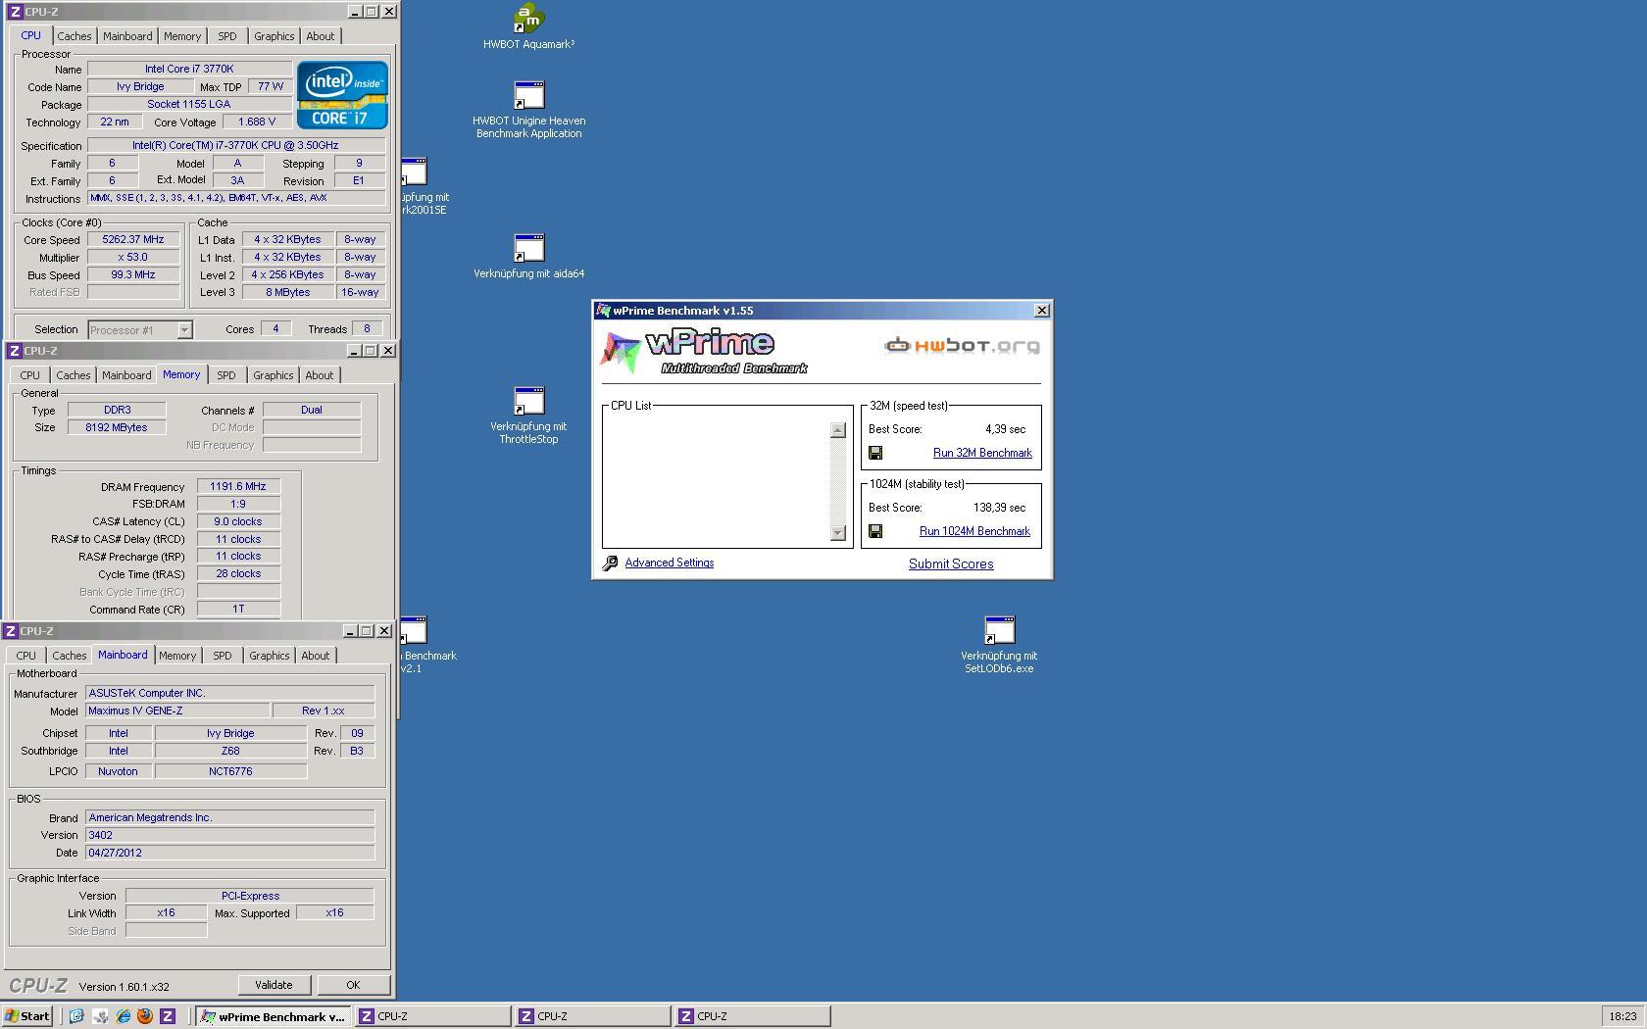Select CPU tab in middle CPU-Z window
The image size is (1647, 1029).
pyautogui.click(x=29, y=375)
